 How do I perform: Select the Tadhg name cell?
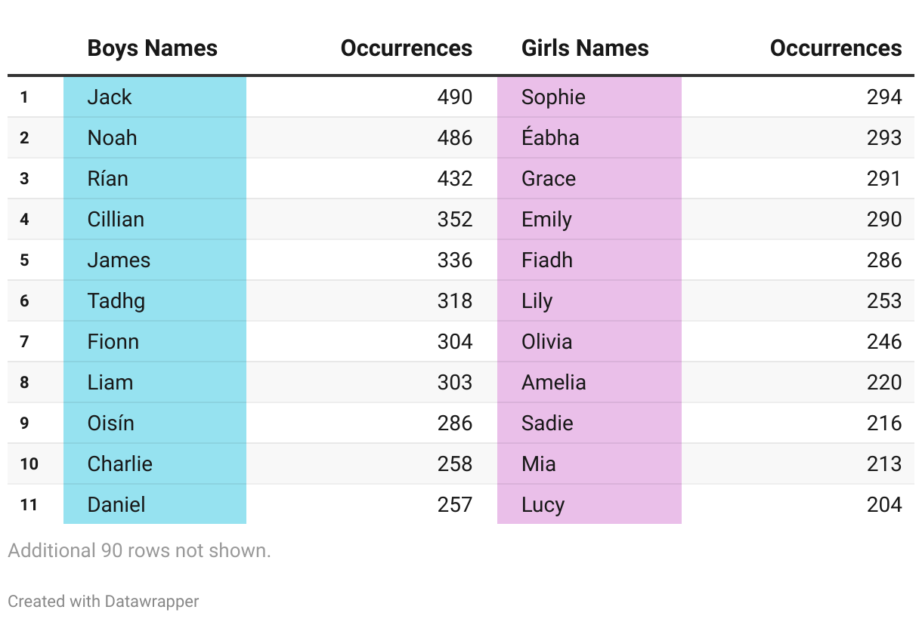click(x=155, y=300)
